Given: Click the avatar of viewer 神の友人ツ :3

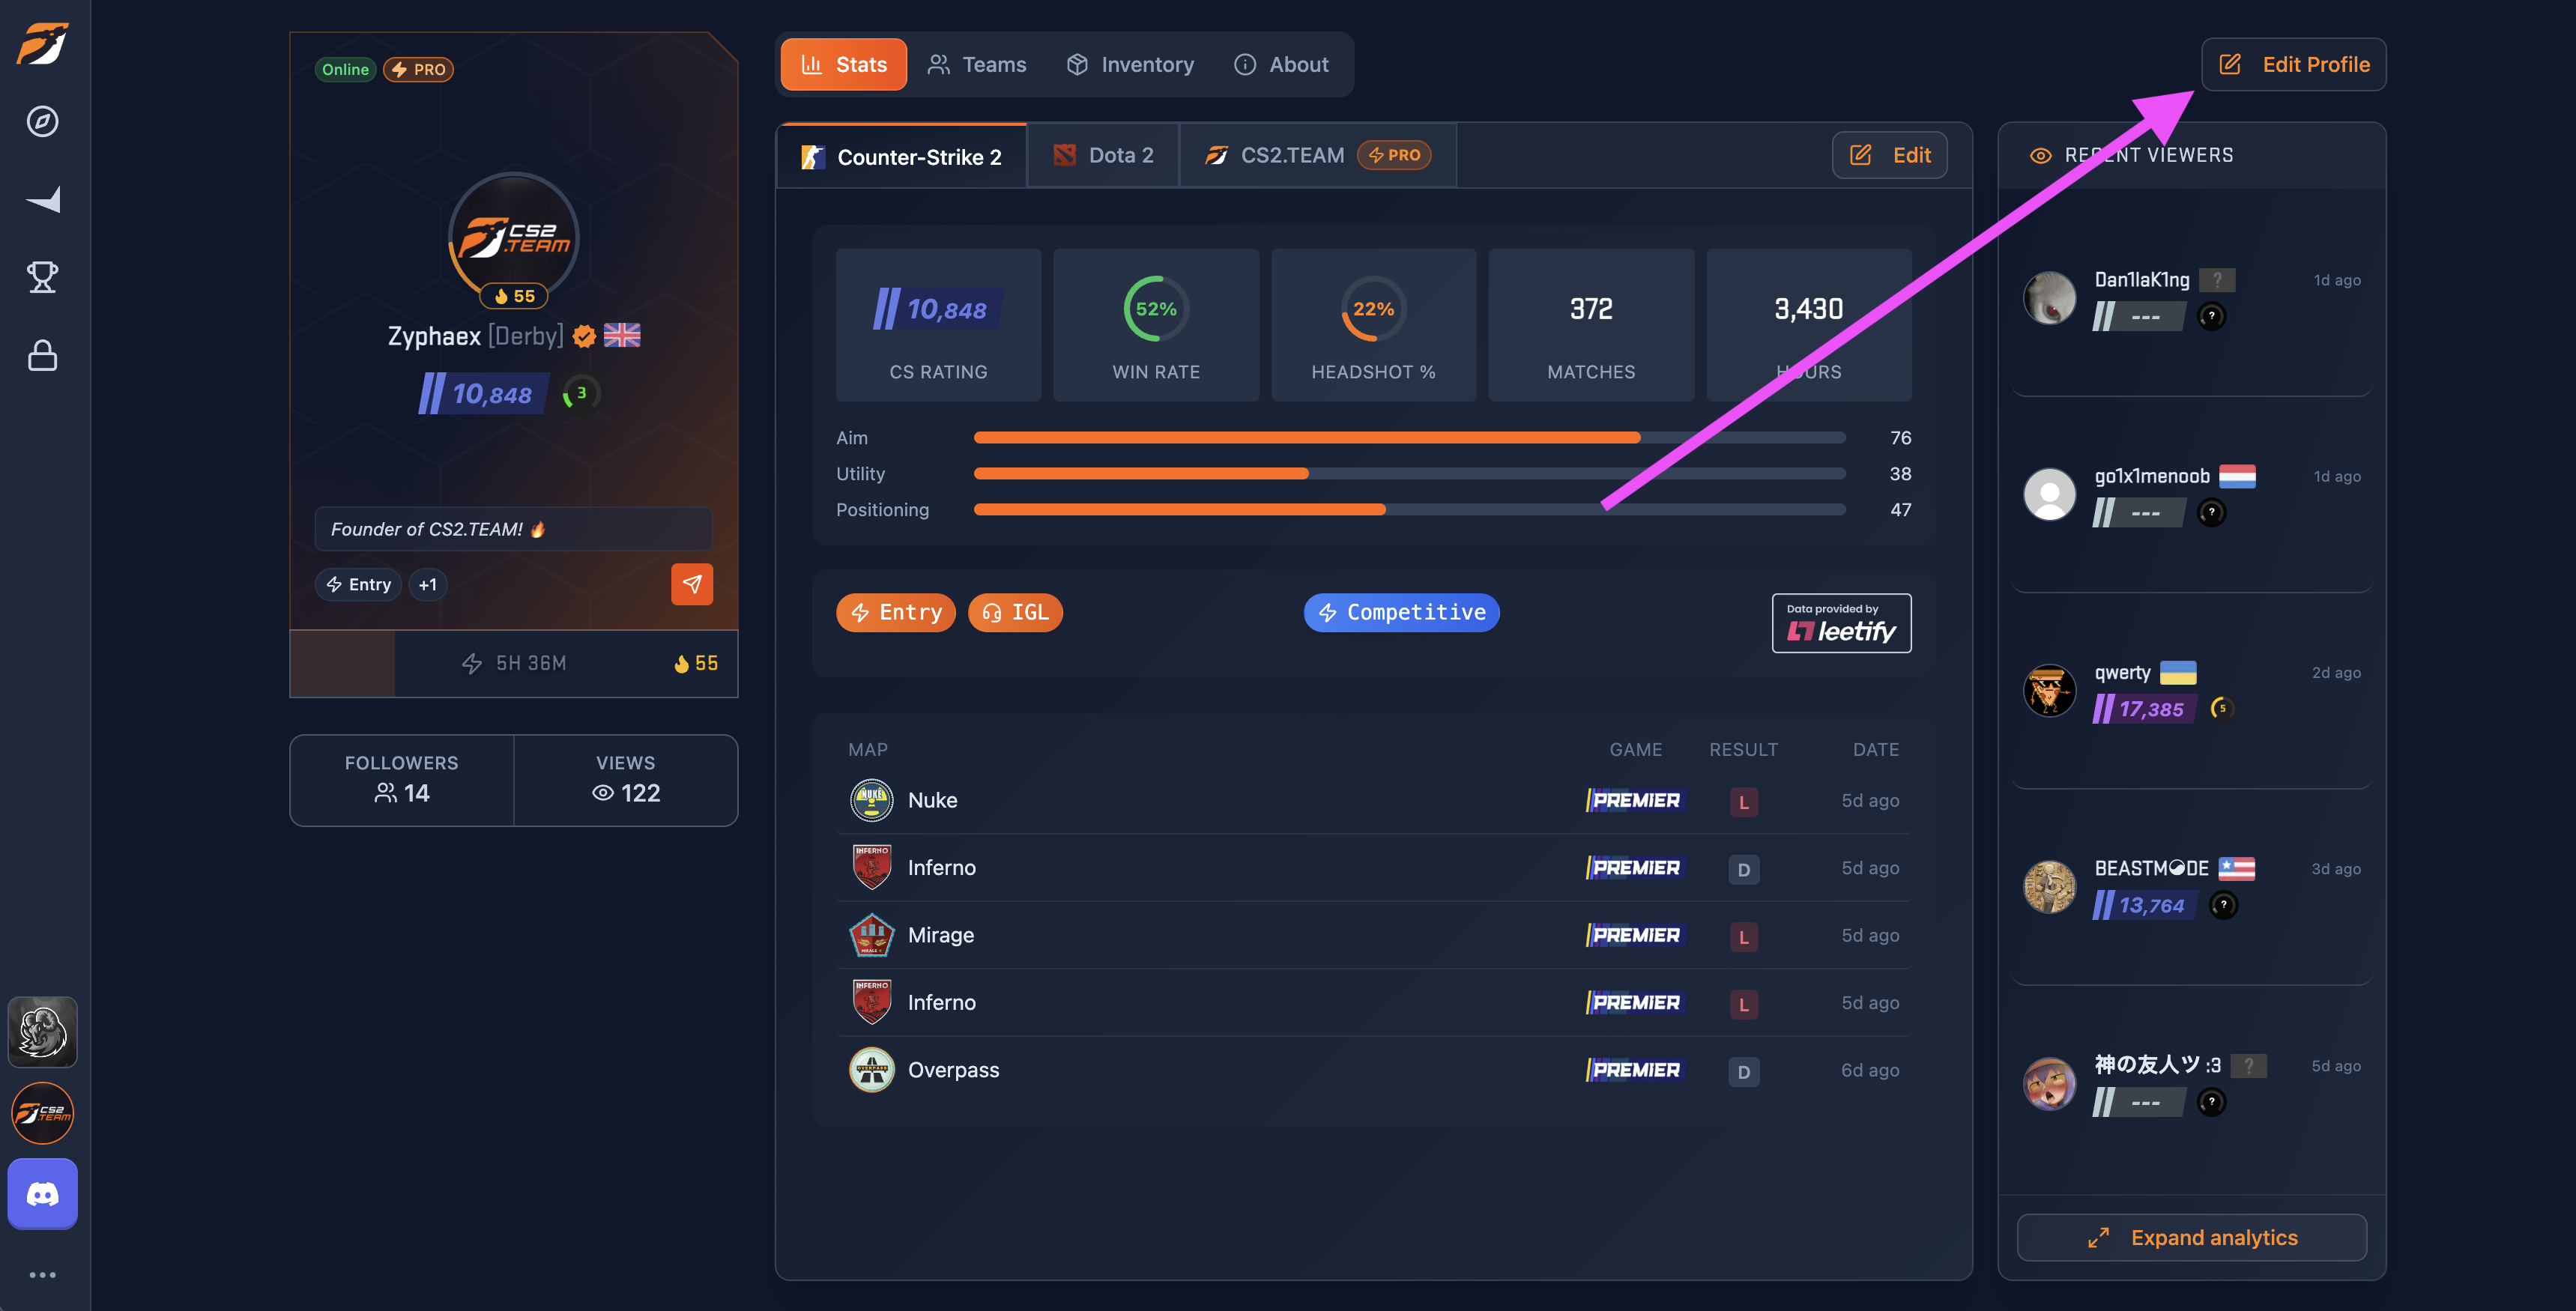Looking at the screenshot, I should tap(2049, 1084).
